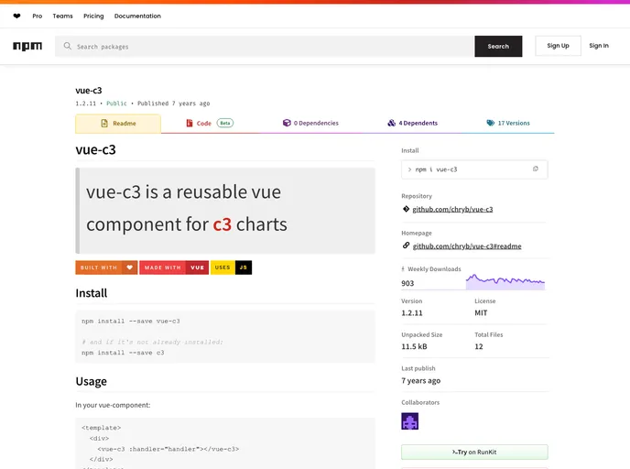Click the Code tab file icon
630x469 pixels.
tap(190, 123)
